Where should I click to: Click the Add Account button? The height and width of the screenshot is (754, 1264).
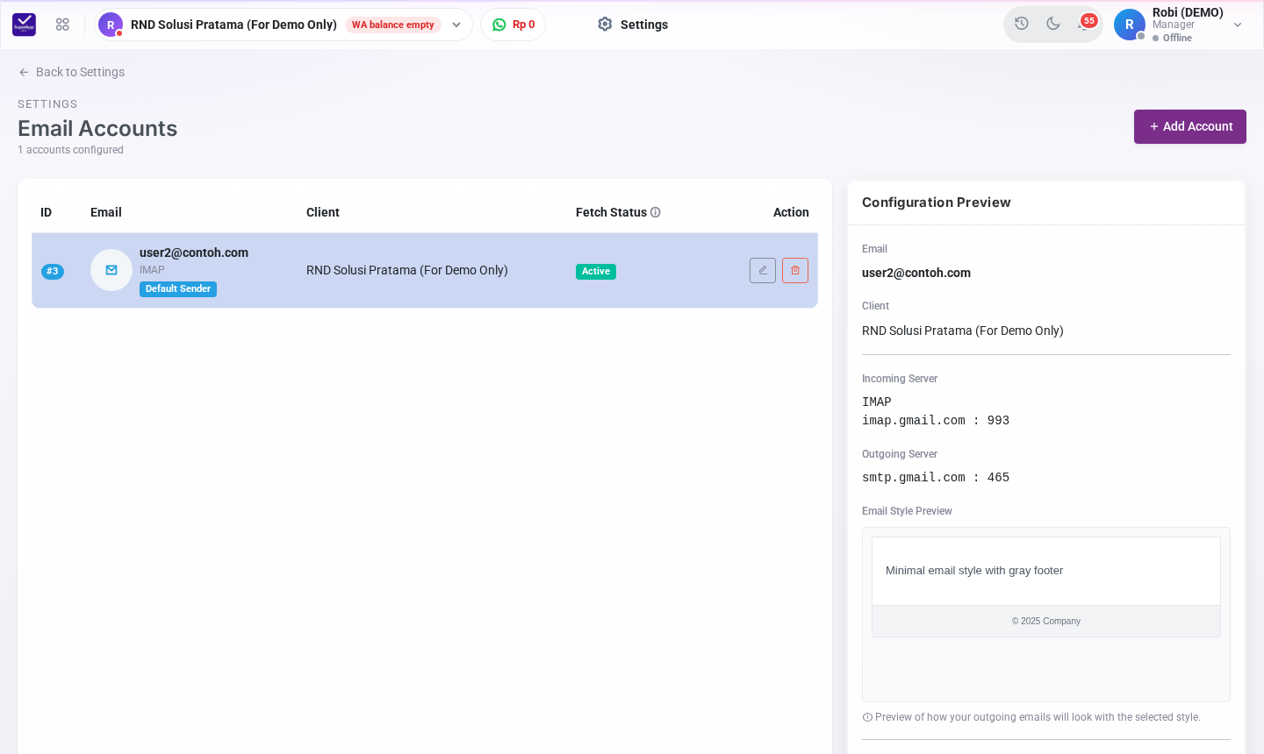(1190, 126)
